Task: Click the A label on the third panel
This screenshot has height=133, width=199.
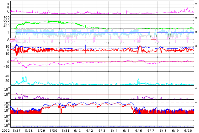Action: 8,40
